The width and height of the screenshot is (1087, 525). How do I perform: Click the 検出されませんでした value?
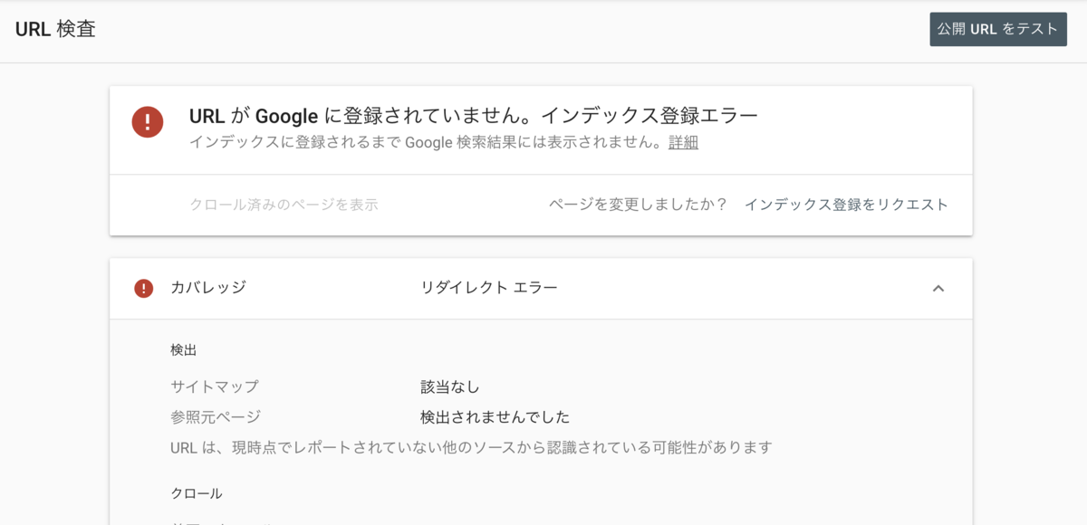[495, 417]
